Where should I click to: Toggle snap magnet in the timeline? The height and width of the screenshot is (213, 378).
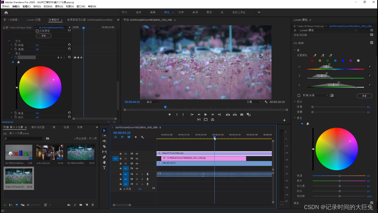(122, 137)
